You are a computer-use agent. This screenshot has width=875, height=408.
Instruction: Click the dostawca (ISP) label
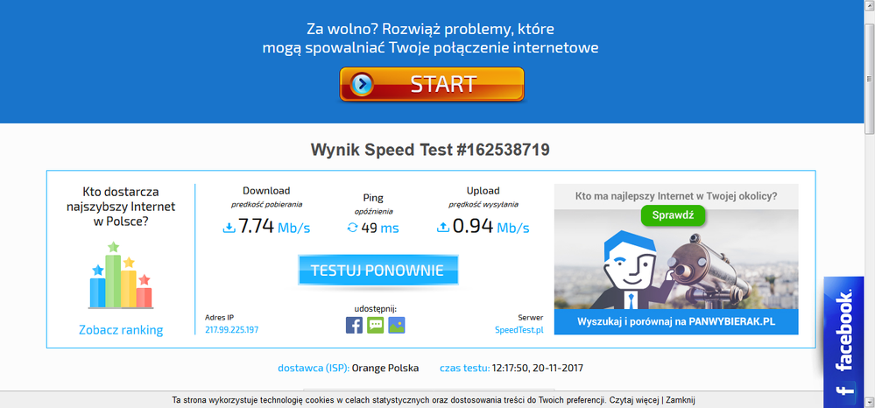tap(314, 369)
